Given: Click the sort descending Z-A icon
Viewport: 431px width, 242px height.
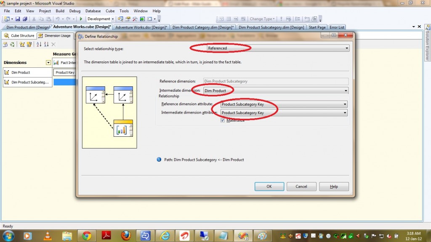Looking at the screenshot, I should click(46, 45).
